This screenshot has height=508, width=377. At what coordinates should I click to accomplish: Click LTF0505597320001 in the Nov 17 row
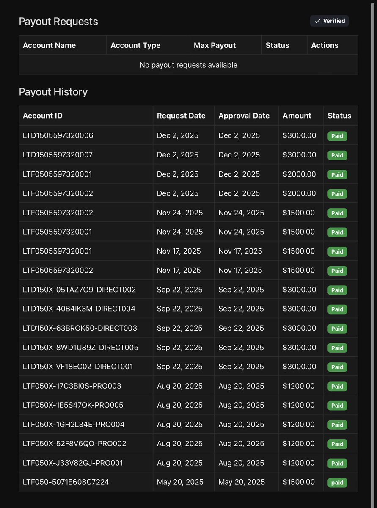click(57, 251)
